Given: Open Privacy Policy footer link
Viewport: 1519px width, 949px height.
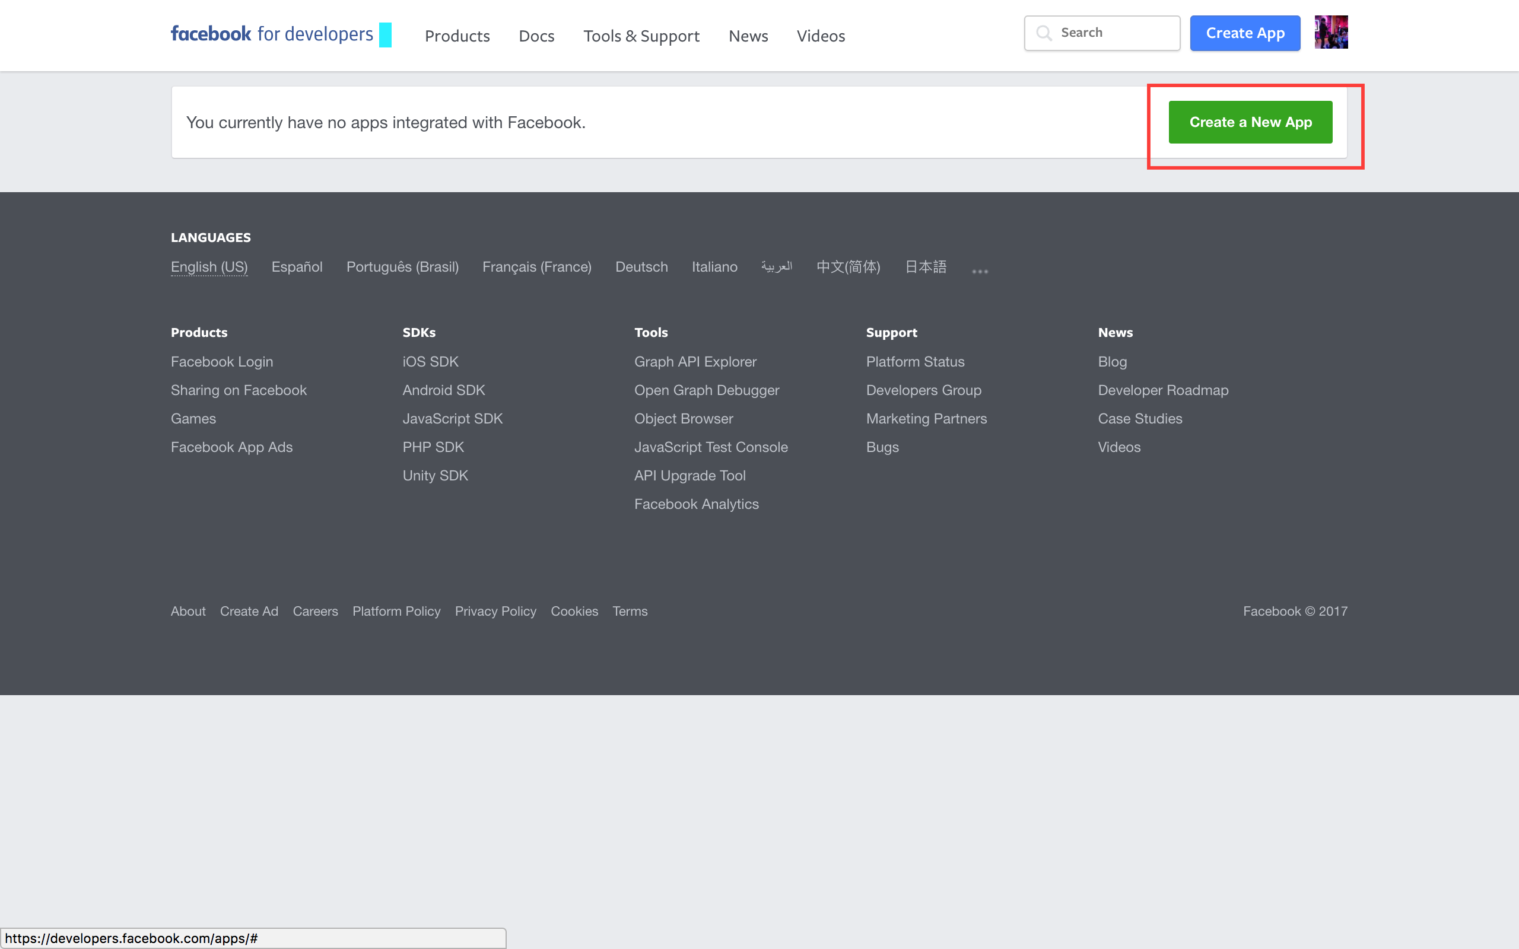Looking at the screenshot, I should pyautogui.click(x=495, y=611).
